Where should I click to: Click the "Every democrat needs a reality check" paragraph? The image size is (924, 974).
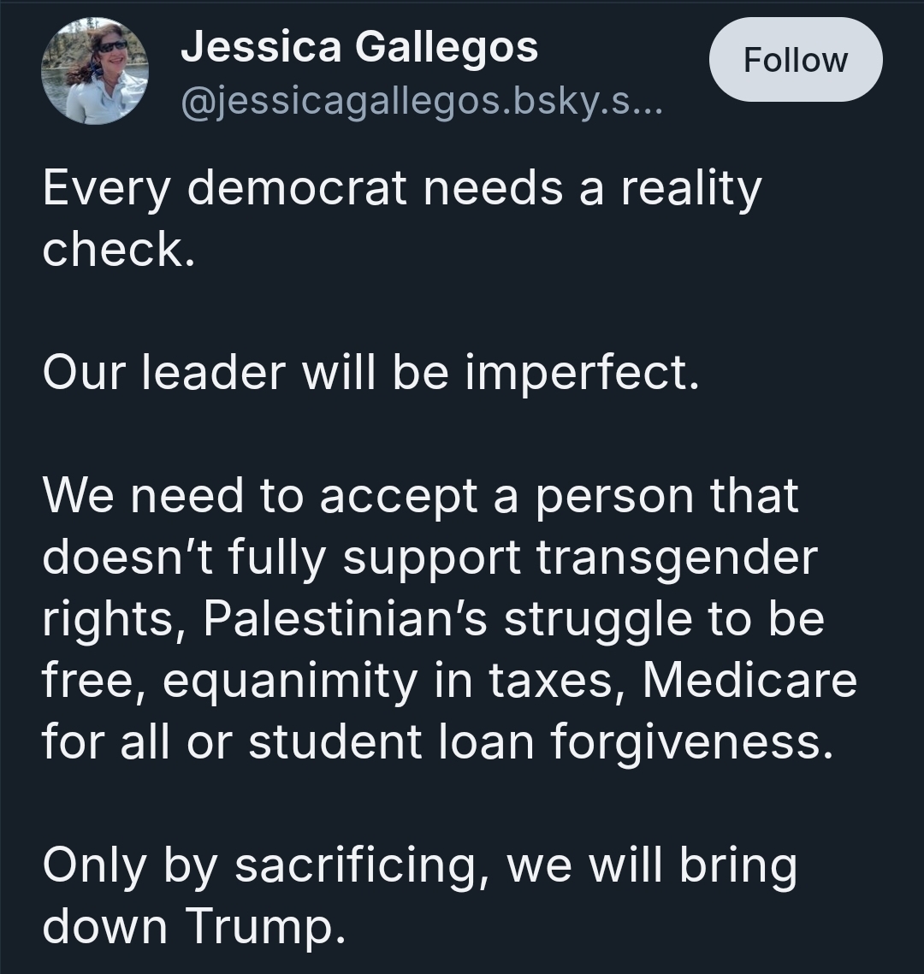pos(400,218)
